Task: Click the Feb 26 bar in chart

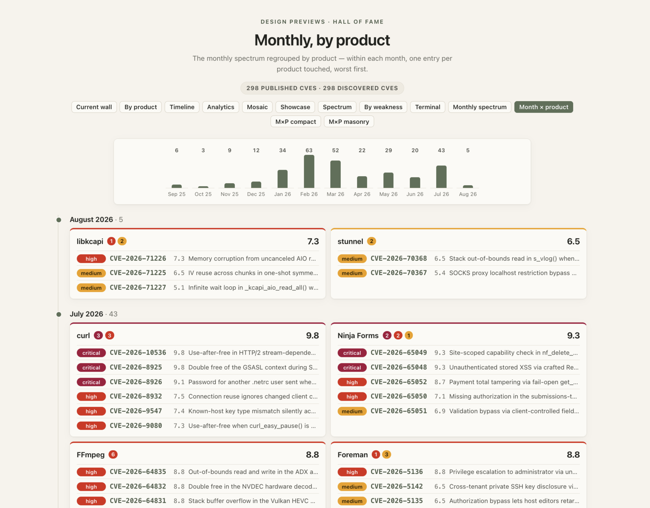Action: point(309,171)
